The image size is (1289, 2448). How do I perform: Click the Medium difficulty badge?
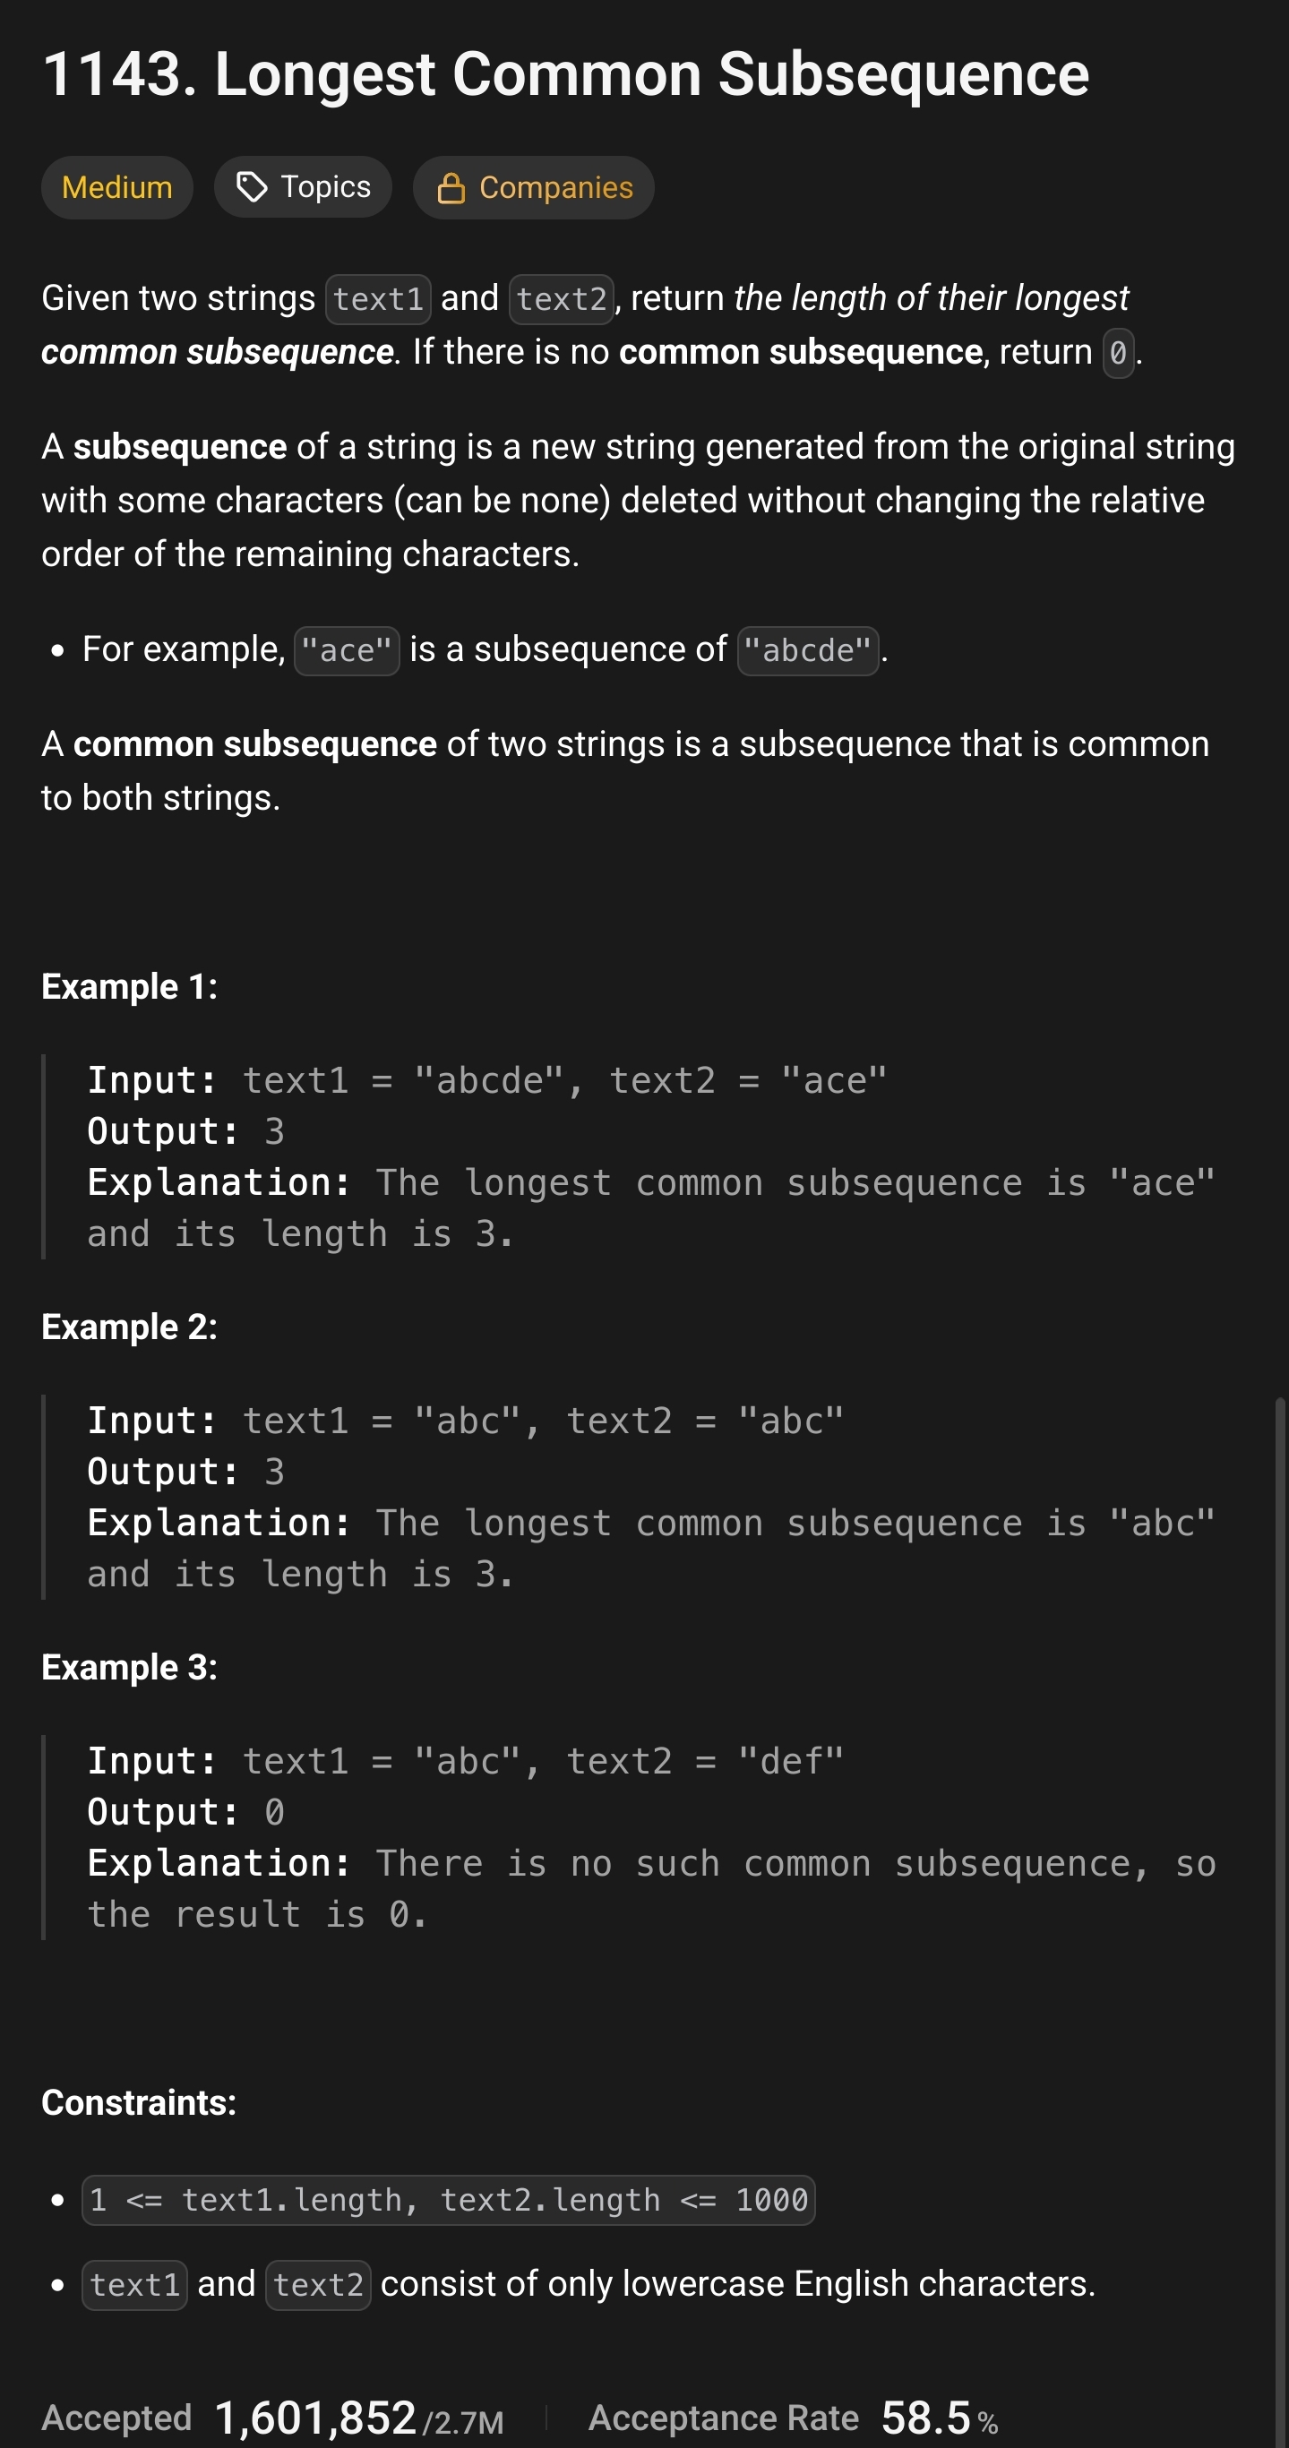(x=117, y=187)
